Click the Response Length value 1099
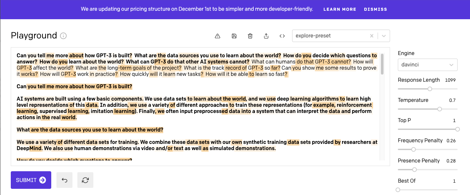470x195 pixels. click(450, 80)
